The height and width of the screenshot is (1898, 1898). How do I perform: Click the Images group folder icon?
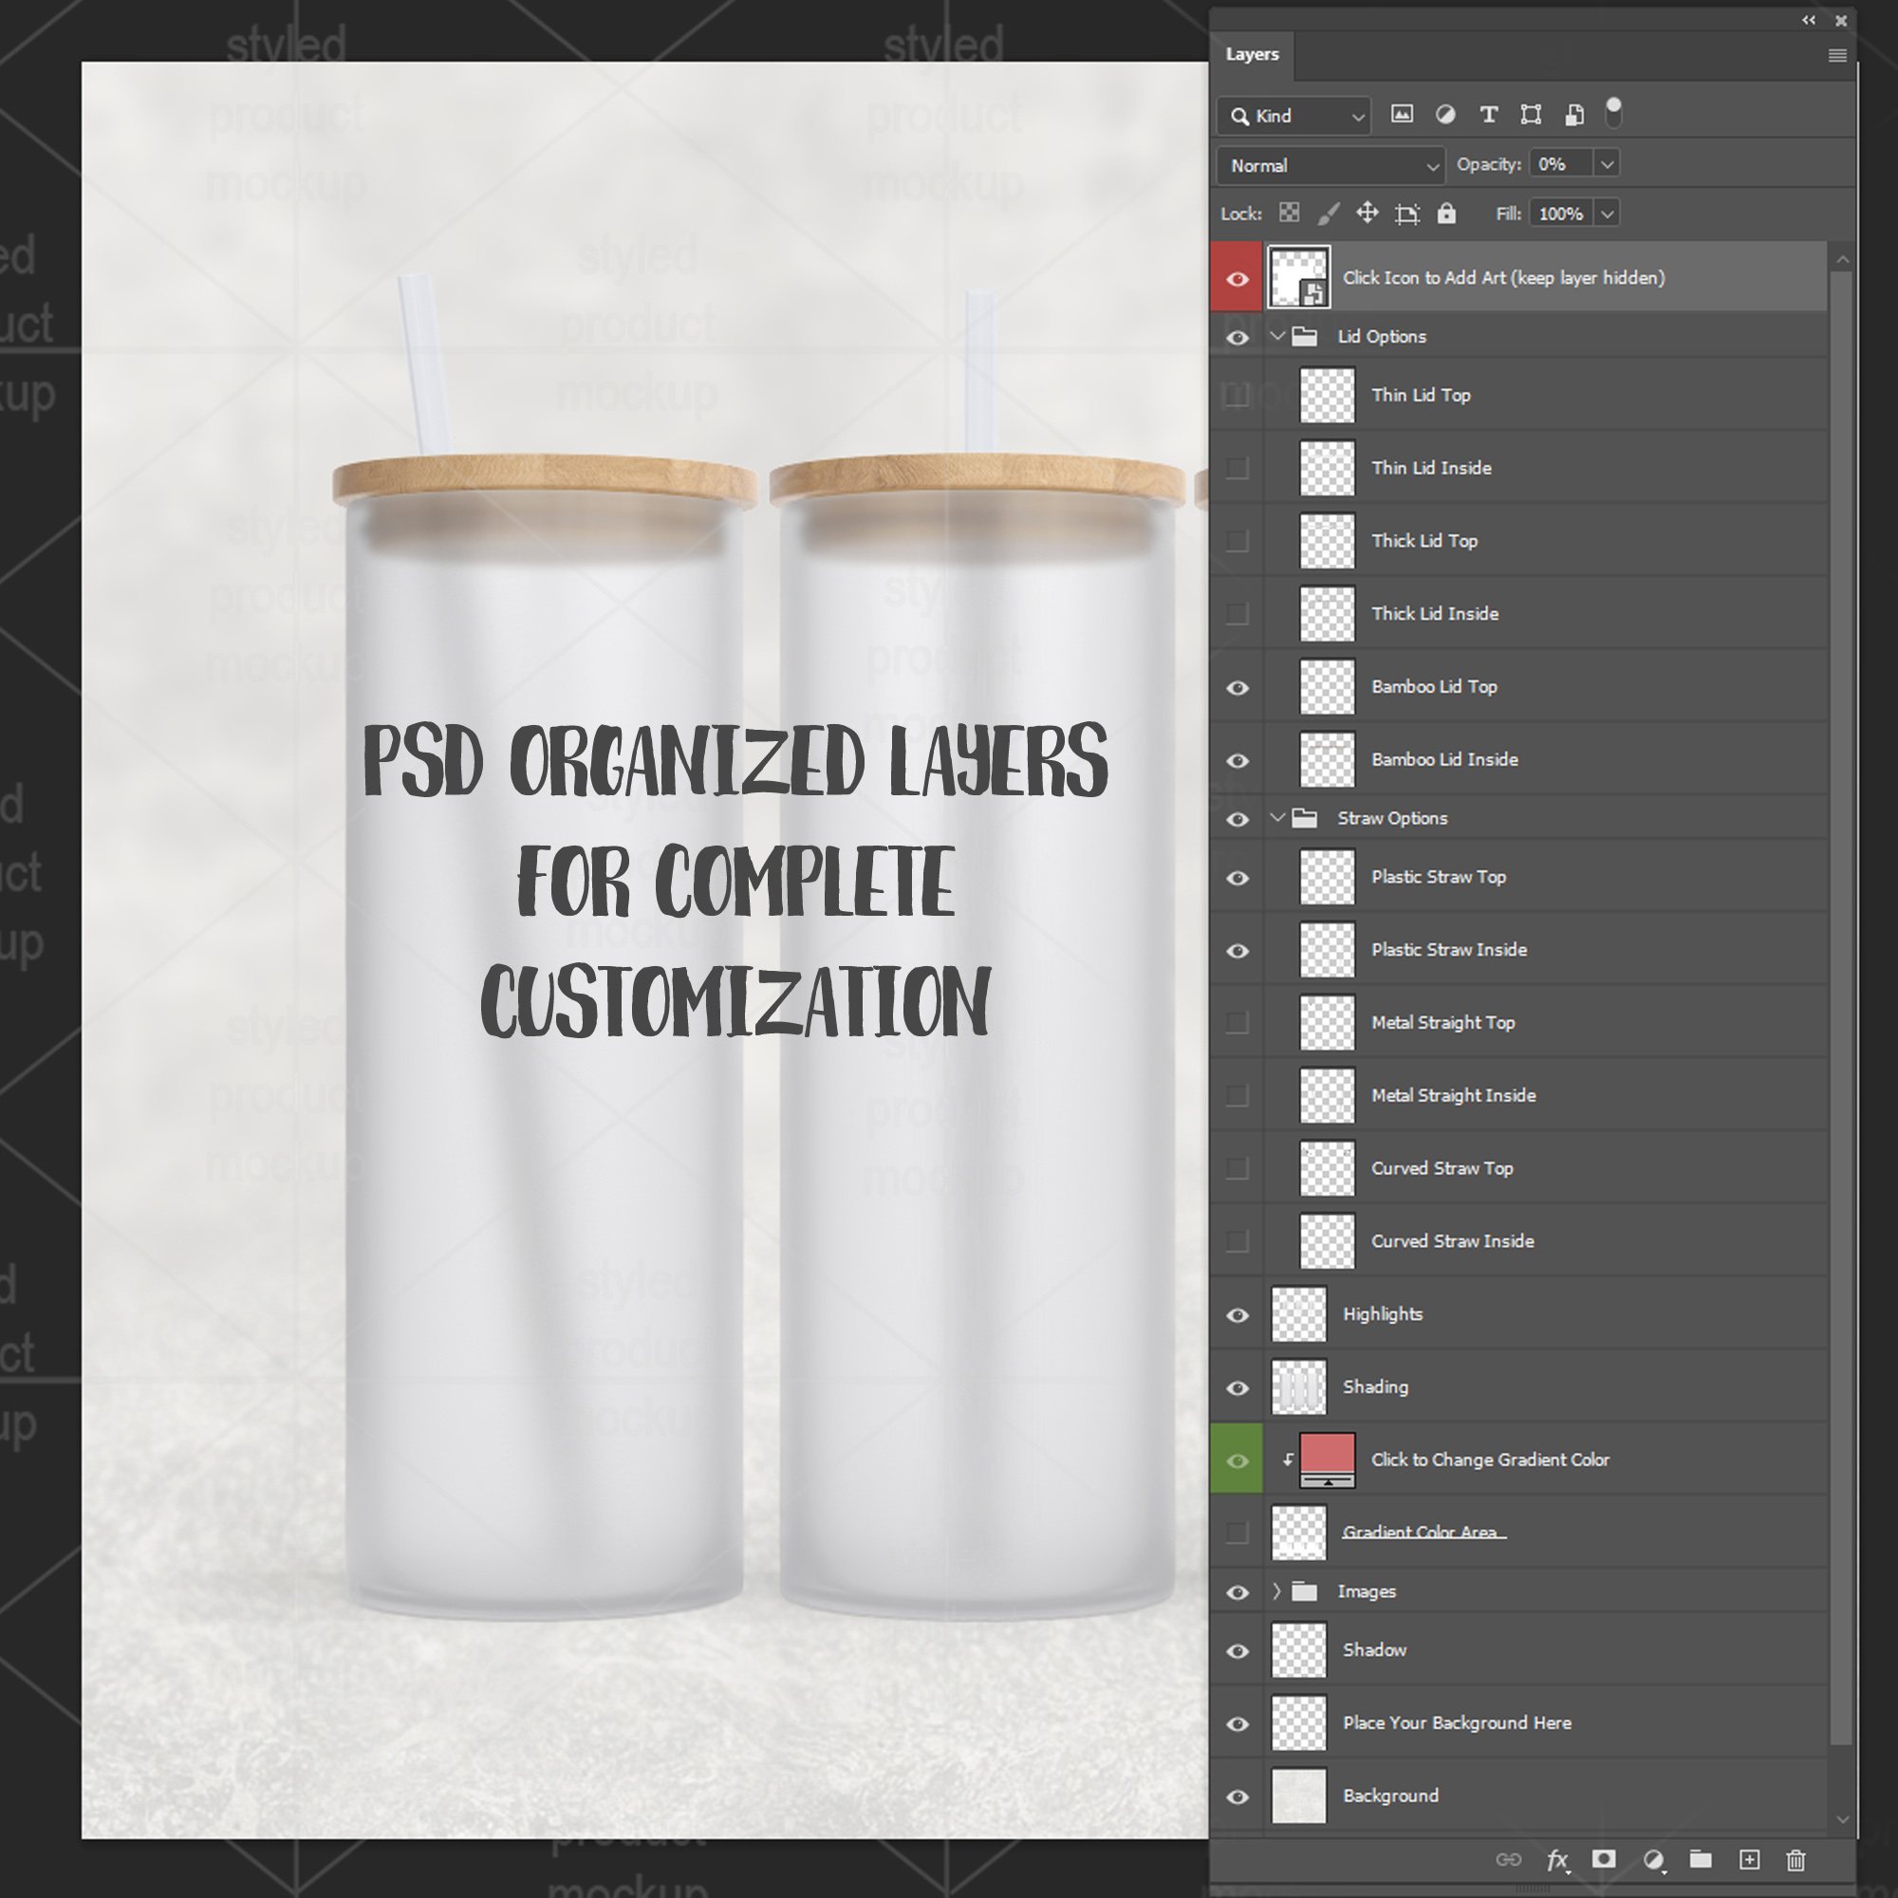[x=1305, y=1591]
